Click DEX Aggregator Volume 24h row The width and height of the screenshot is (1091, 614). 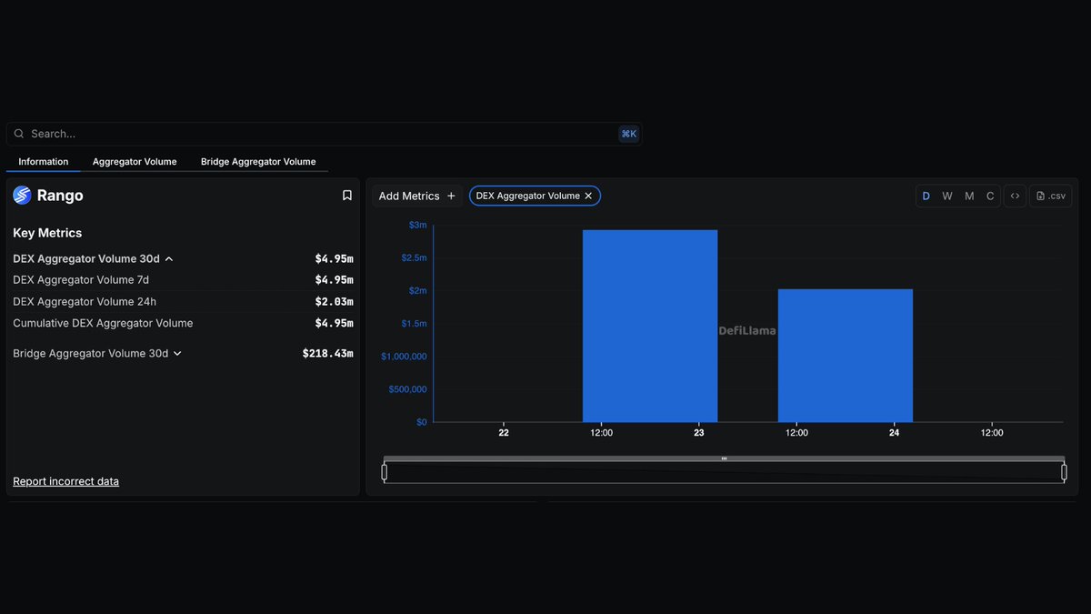[183, 301]
